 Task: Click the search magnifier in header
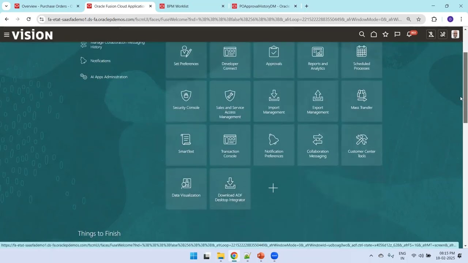[x=362, y=34]
